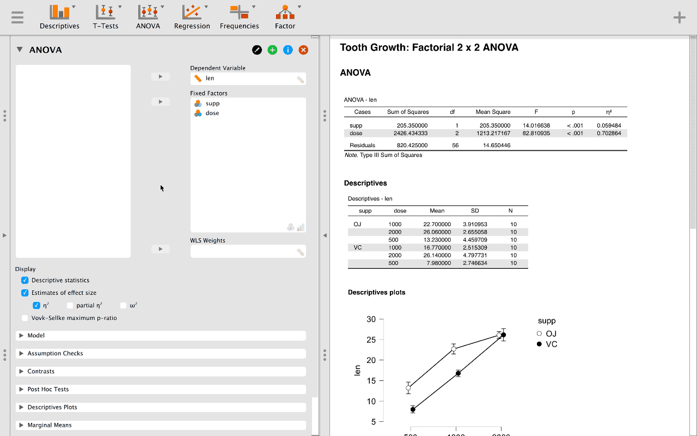Click the Descriptives heading in results

(366, 183)
